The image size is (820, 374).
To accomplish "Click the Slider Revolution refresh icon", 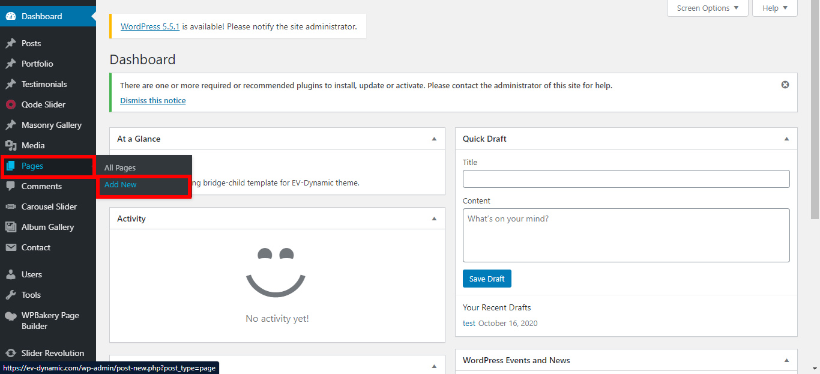I will click(11, 353).
